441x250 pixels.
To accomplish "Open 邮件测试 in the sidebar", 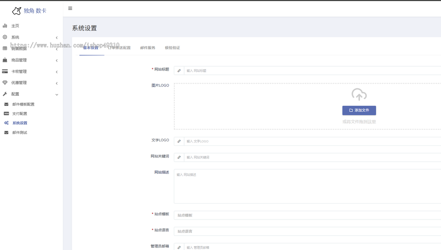I will pyautogui.click(x=20, y=133).
